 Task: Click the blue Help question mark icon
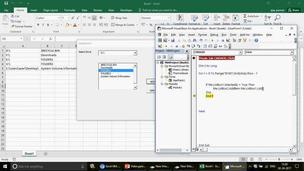[256, 40]
